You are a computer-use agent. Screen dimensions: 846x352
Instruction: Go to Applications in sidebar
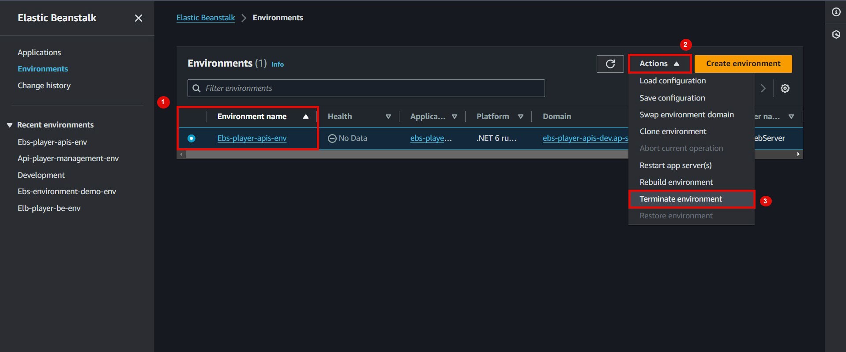(x=39, y=52)
